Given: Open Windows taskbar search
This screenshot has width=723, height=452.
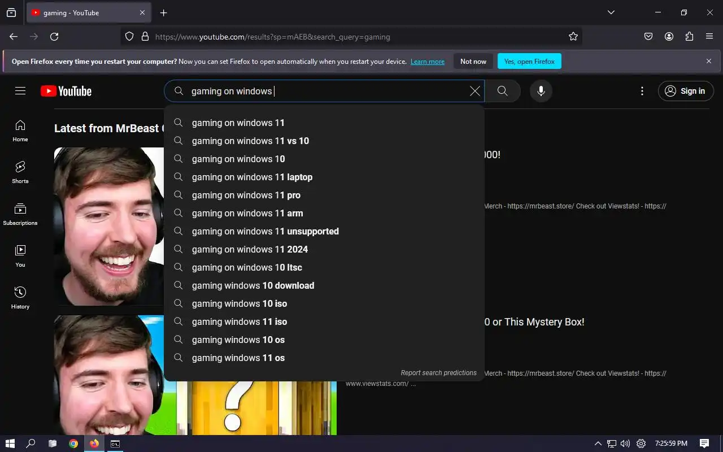Looking at the screenshot, I should pos(31,444).
